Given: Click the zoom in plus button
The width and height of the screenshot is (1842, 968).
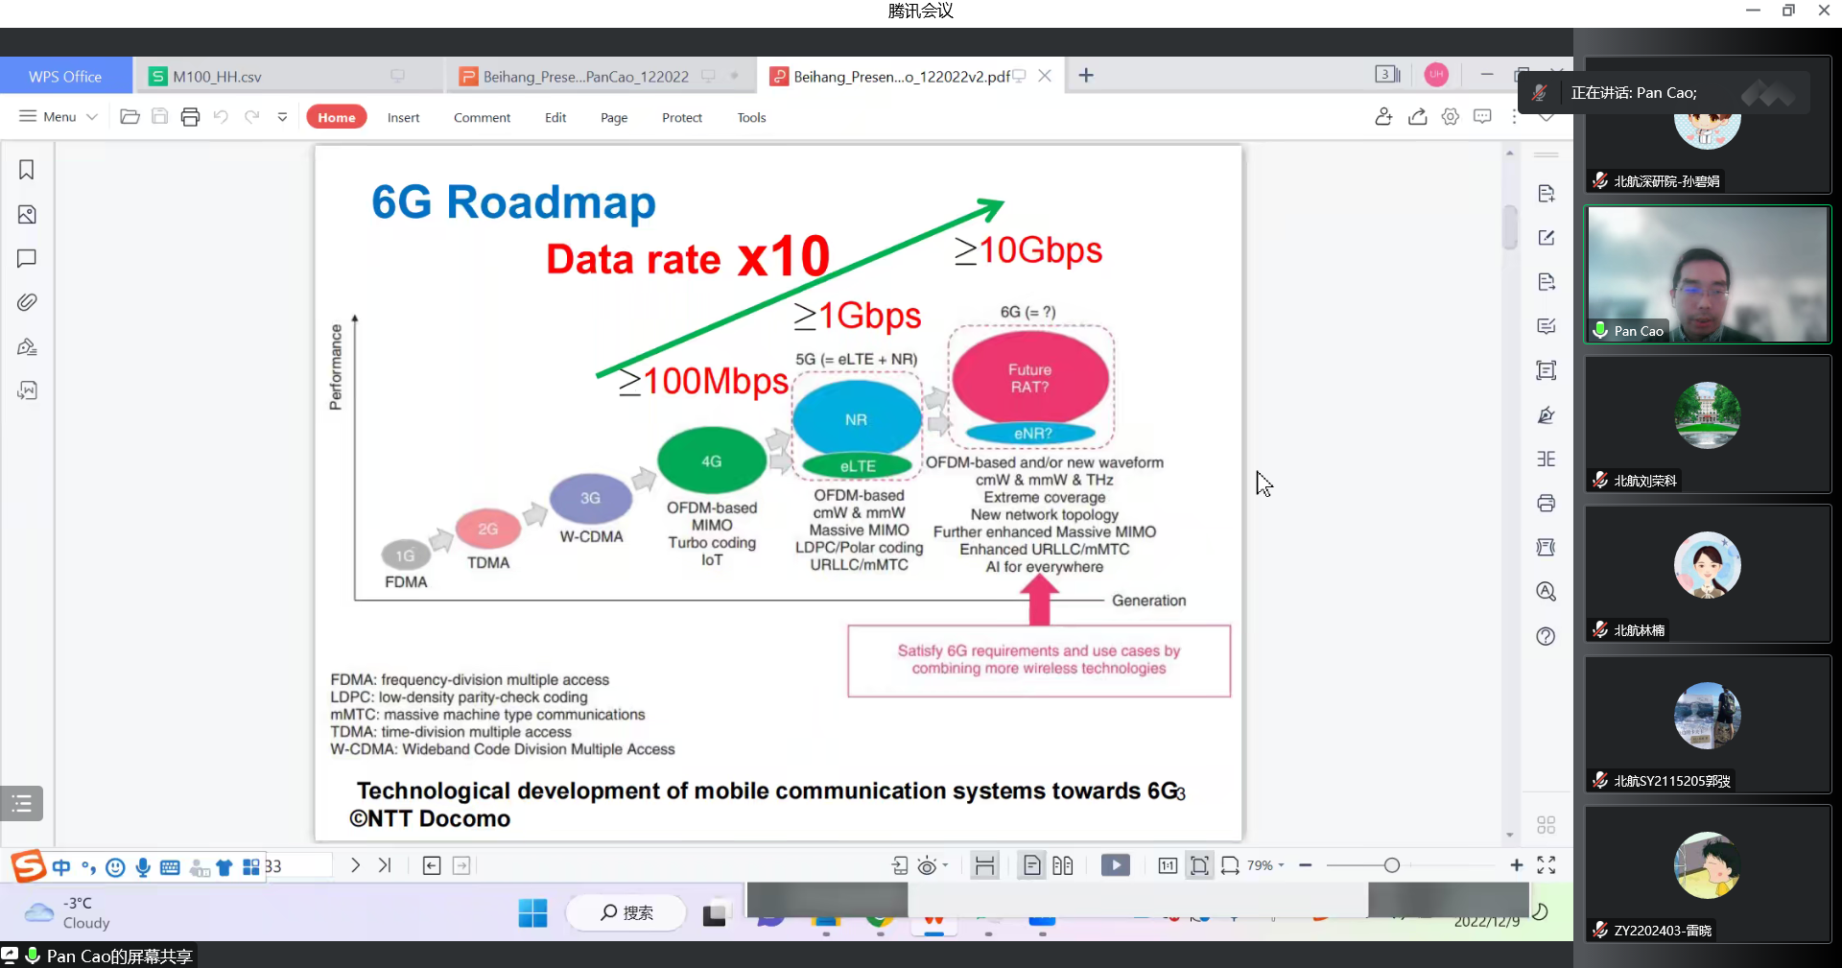Looking at the screenshot, I should pos(1517,865).
